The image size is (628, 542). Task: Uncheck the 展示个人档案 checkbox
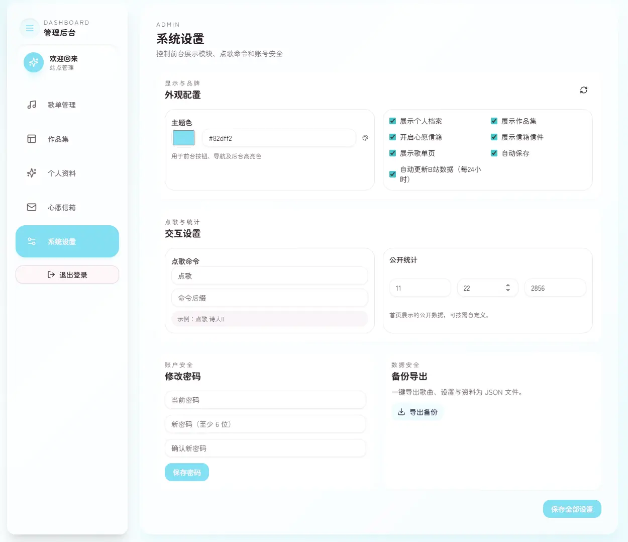pos(392,121)
